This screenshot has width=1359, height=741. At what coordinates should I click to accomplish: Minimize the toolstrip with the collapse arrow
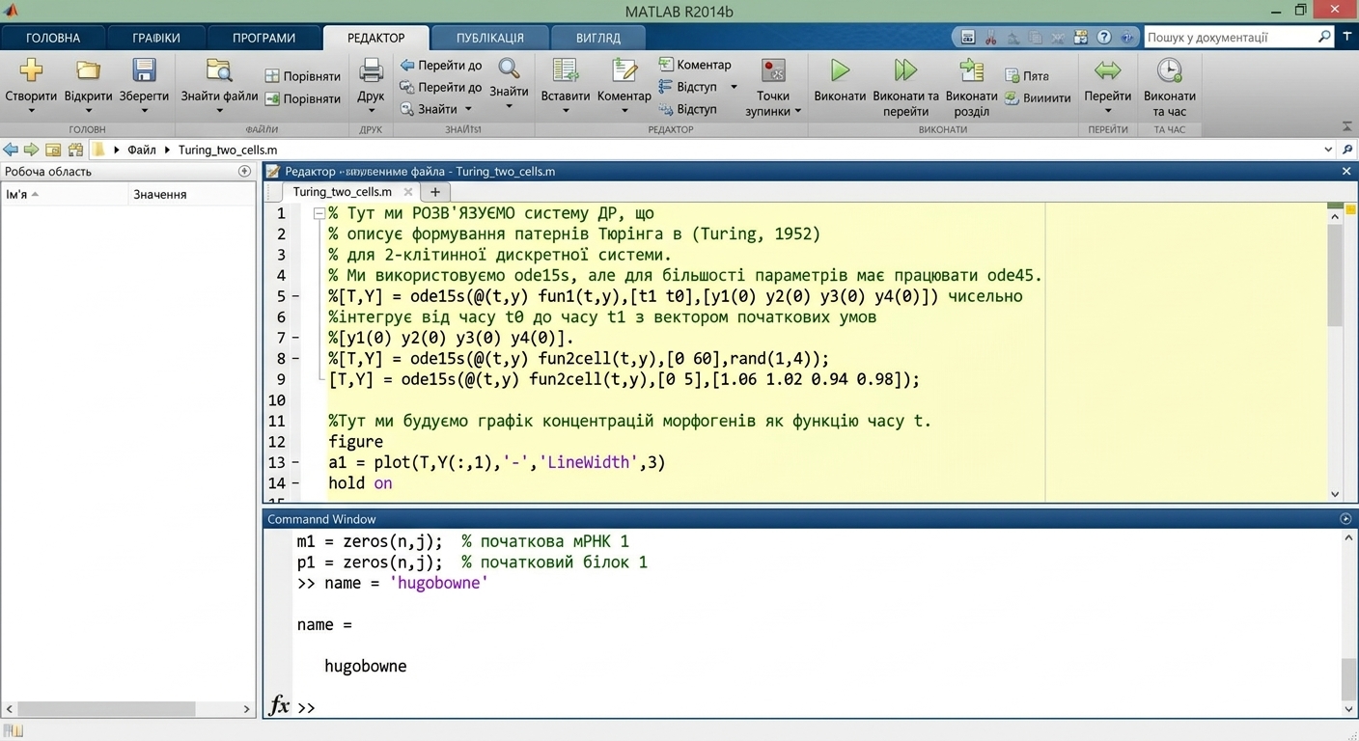(x=1347, y=127)
